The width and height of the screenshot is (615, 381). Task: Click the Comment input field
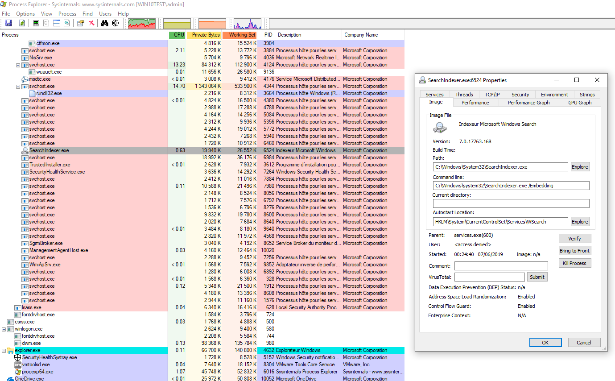pyautogui.click(x=501, y=266)
